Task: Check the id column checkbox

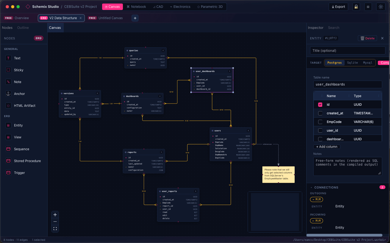Action: (x=320, y=105)
